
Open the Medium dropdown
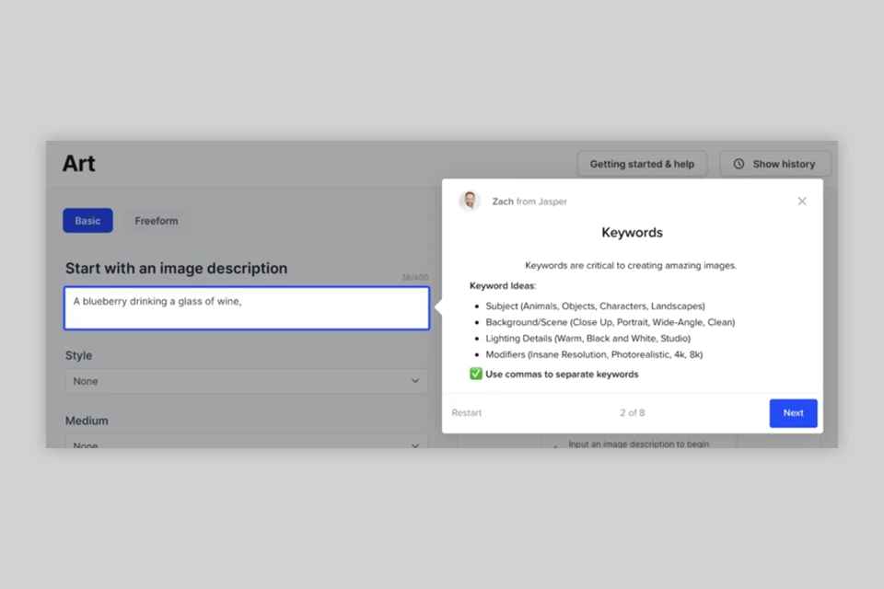click(247, 444)
